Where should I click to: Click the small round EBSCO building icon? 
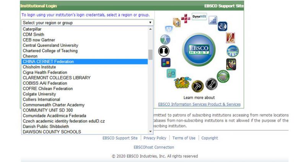coord(233,51)
